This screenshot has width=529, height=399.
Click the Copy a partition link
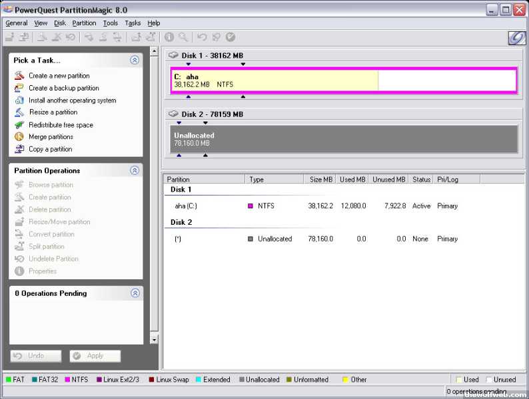pyautogui.click(x=50, y=149)
